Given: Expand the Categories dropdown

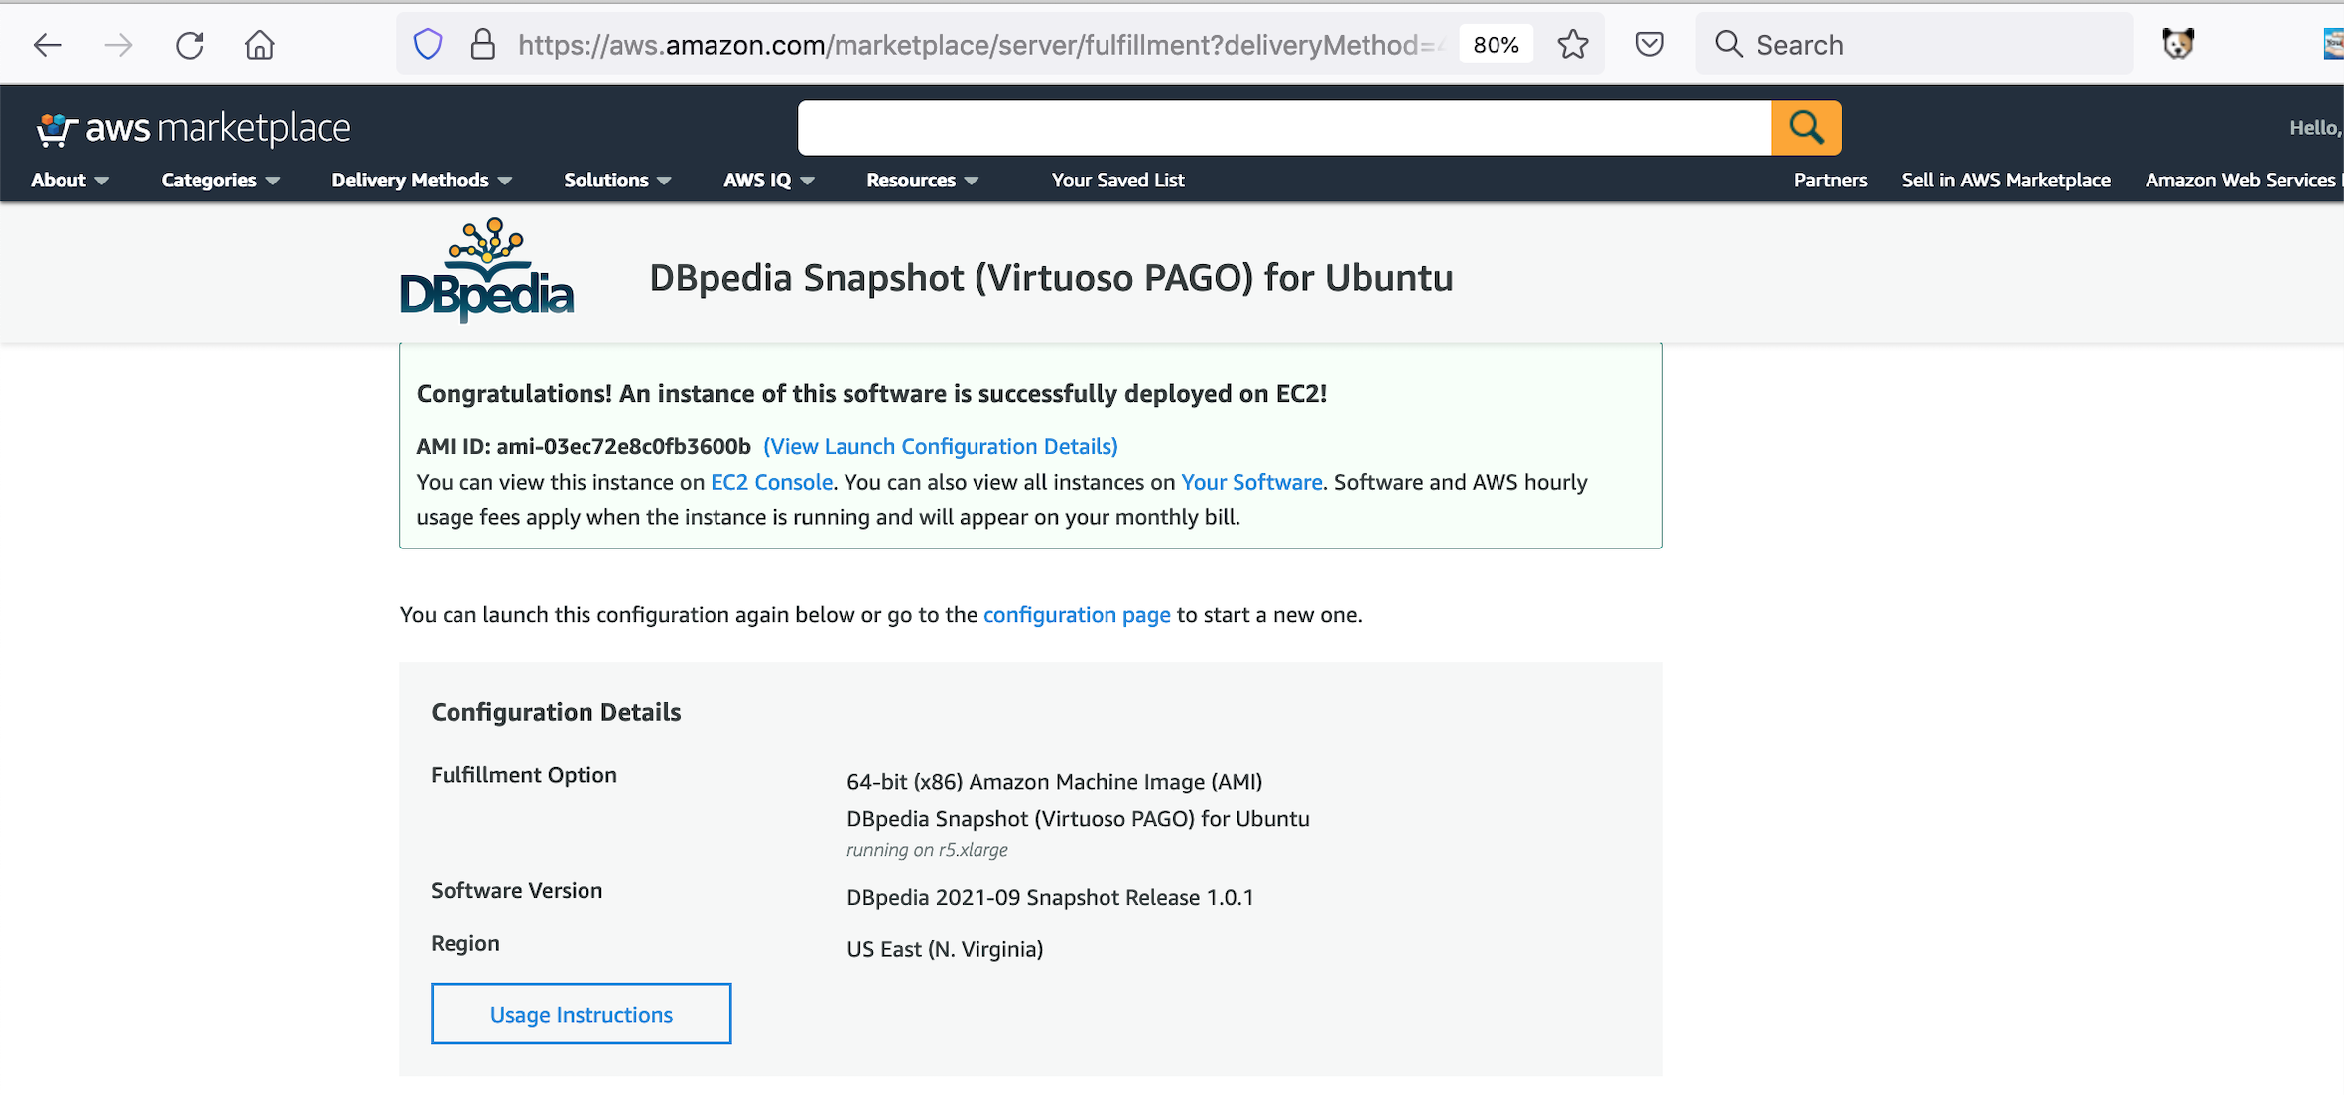Looking at the screenshot, I should tap(220, 181).
